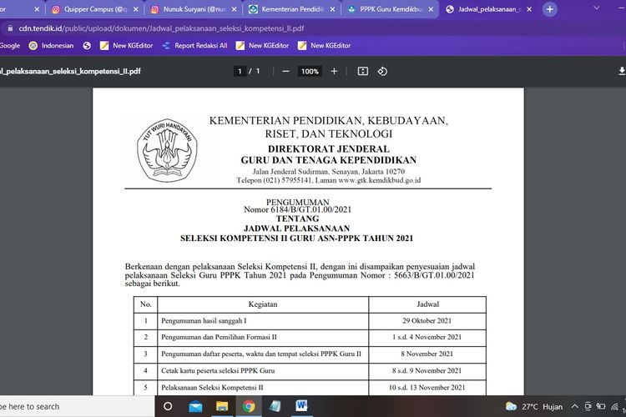Open the Indonesian bookmark
Viewport: 626px width, 417px height.
[52, 45]
